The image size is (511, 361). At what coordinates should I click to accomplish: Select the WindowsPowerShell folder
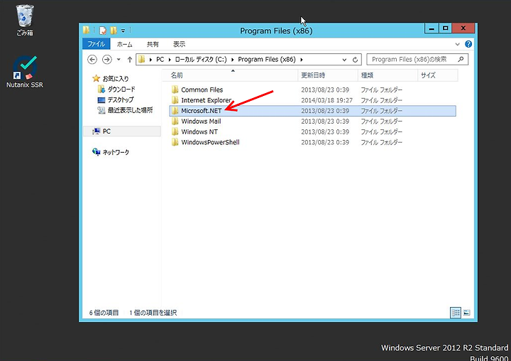(x=211, y=142)
